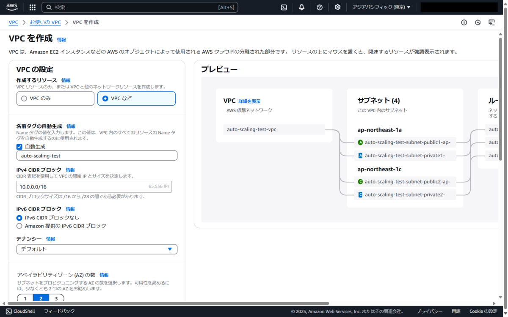The width and height of the screenshot is (508, 317).
Task: Click the green A icon for public1 subnet
Action: pyautogui.click(x=360, y=142)
